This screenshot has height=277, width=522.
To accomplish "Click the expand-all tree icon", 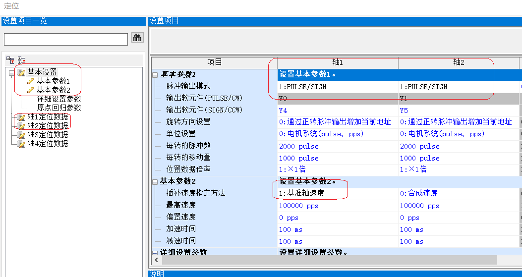I will [x=10, y=60].
